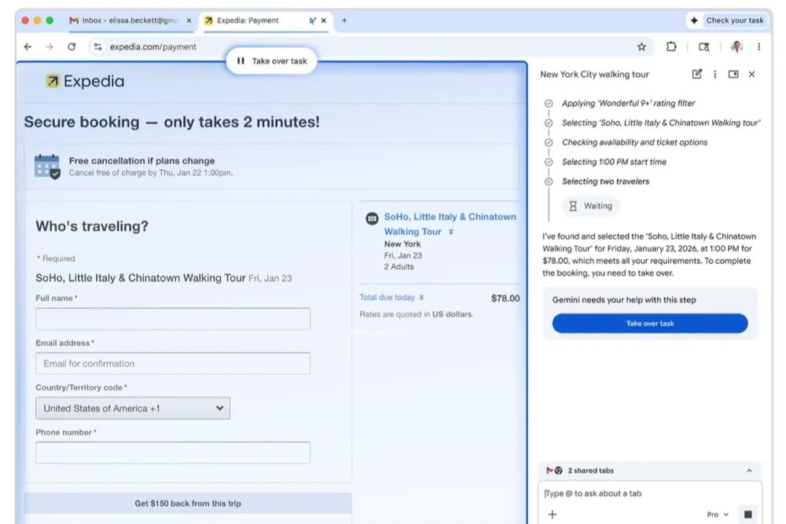Start a new chat in Gemini panel
The height and width of the screenshot is (524, 786).
click(x=696, y=75)
